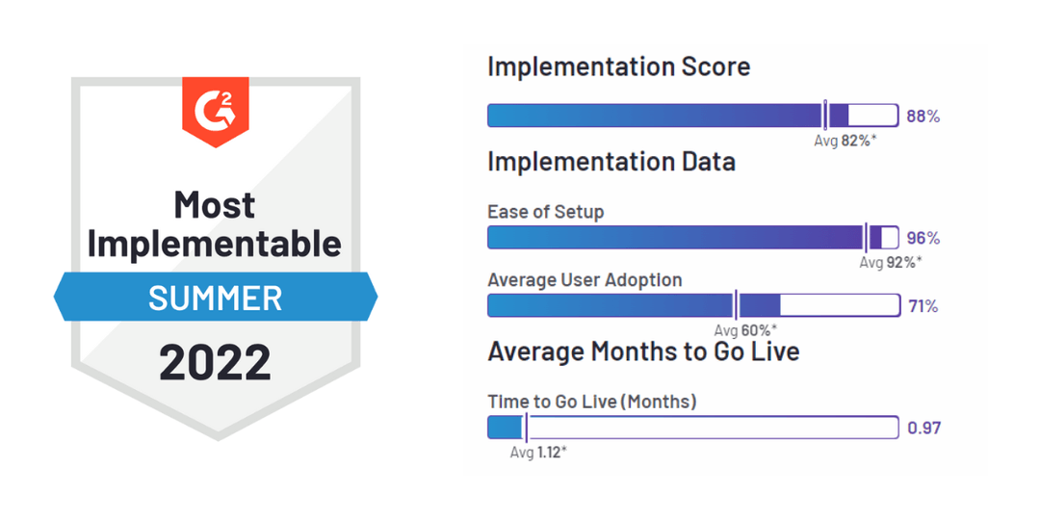Click the Avg 92% marker under Ease of Setup
The width and height of the screenshot is (1040, 520).
point(891,262)
